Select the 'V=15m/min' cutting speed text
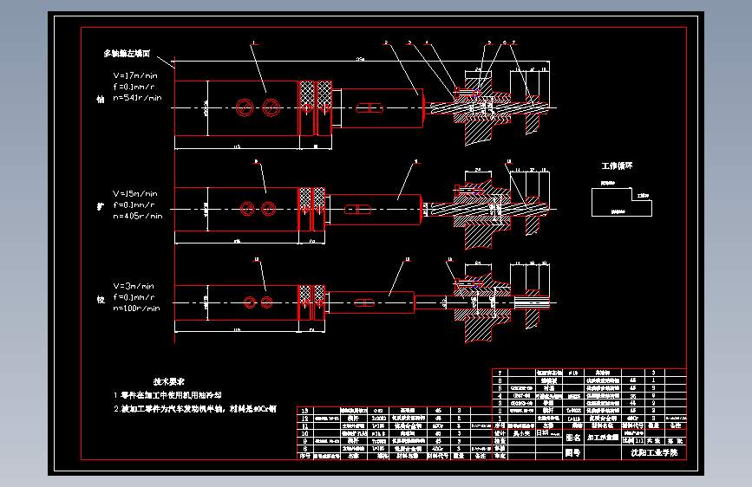The image size is (752, 487). coord(135,193)
